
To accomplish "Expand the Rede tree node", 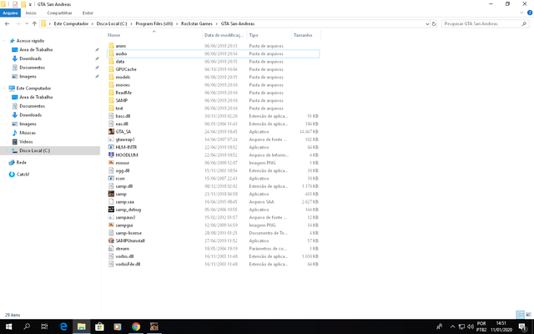I will pyautogui.click(x=4, y=163).
